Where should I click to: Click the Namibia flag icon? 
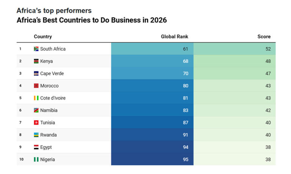tap(36, 110)
